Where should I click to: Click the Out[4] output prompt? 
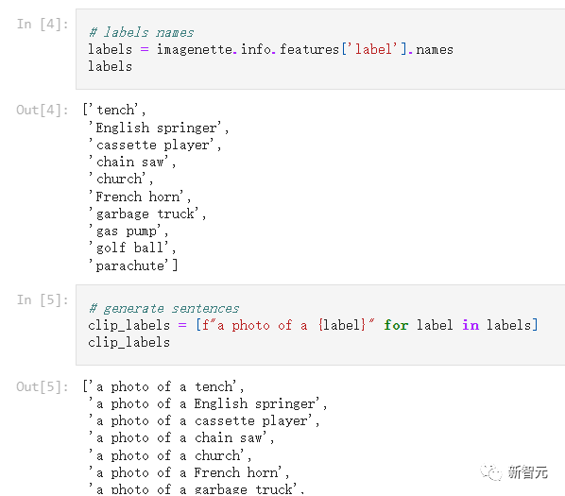tap(43, 110)
